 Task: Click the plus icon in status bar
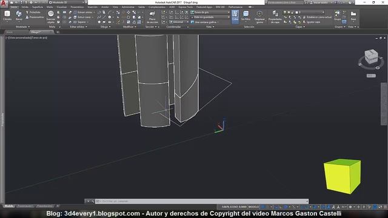[x=358, y=206]
